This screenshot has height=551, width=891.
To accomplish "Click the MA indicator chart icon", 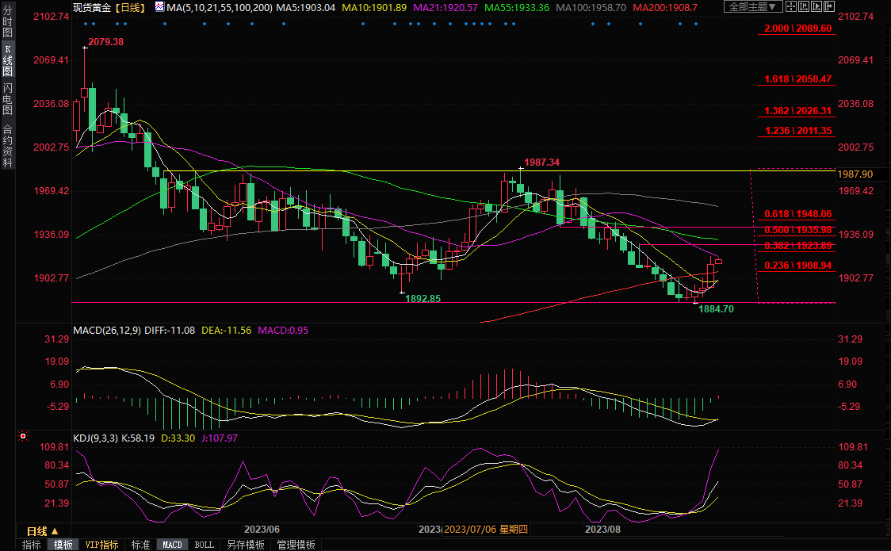I will click(x=159, y=7).
